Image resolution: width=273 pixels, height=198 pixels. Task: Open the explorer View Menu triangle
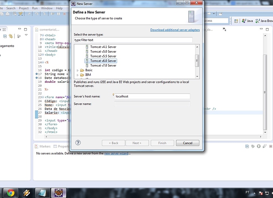(x=26, y=35)
